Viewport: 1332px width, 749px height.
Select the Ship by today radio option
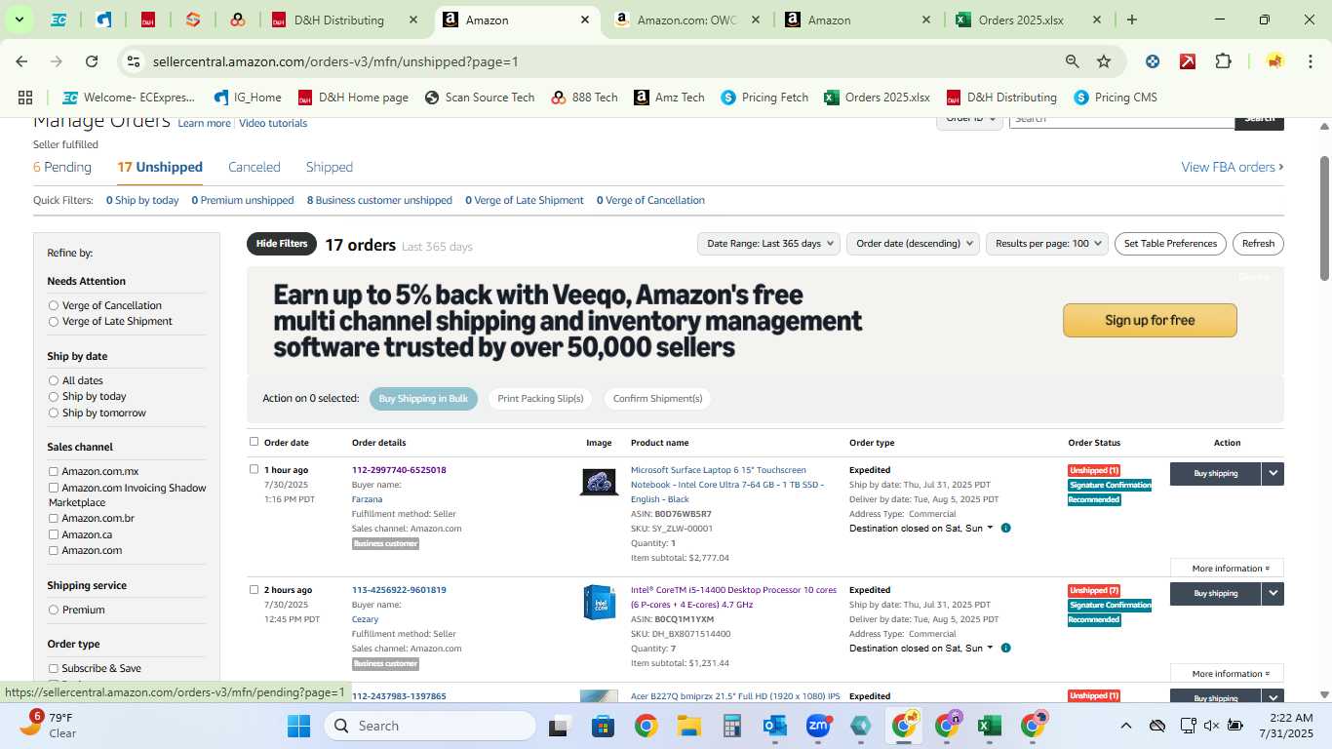pos(54,397)
